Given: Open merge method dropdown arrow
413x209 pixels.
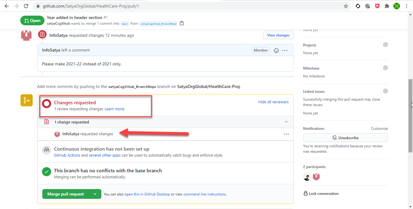Looking at the screenshot, I should (x=95, y=194).
